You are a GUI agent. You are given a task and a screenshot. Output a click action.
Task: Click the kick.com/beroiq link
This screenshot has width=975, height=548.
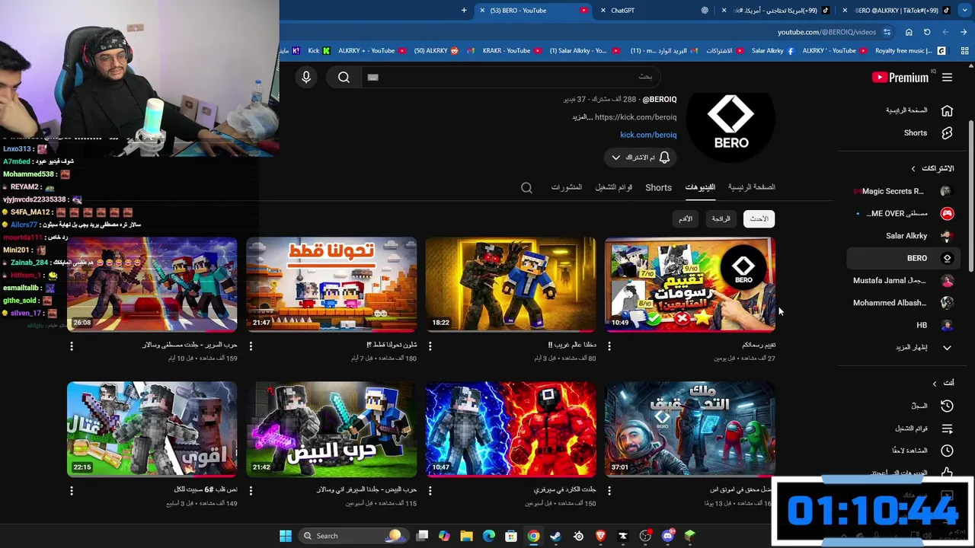648,135
